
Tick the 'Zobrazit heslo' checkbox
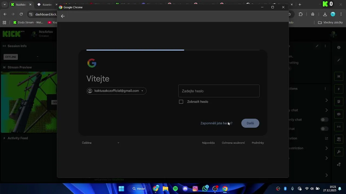tap(181, 102)
